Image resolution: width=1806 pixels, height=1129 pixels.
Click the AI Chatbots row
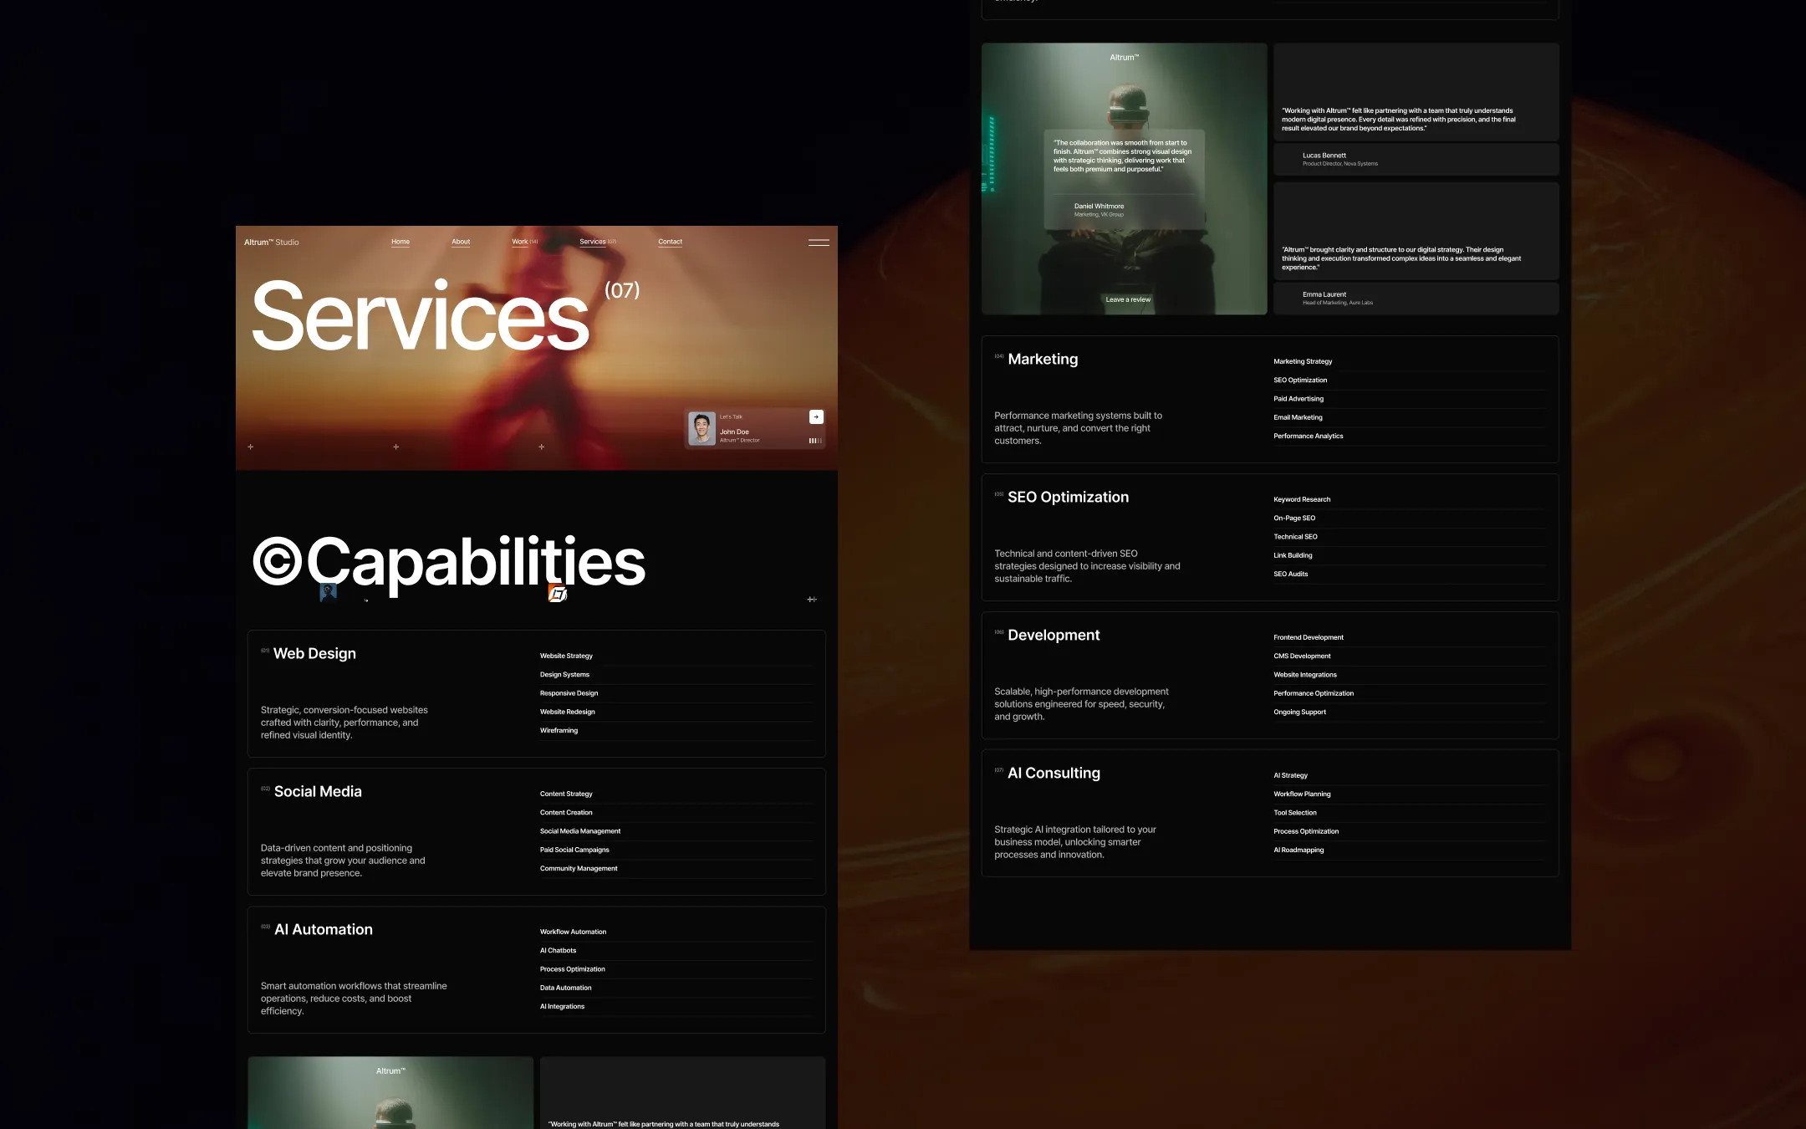(x=676, y=951)
